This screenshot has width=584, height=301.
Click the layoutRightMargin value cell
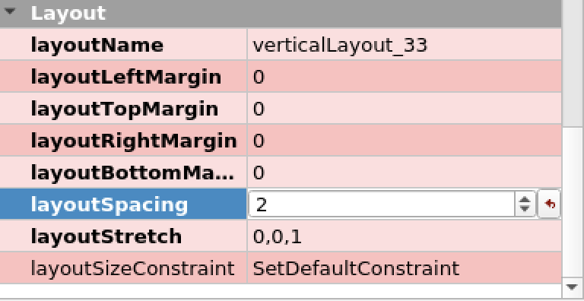pos(405,141)
